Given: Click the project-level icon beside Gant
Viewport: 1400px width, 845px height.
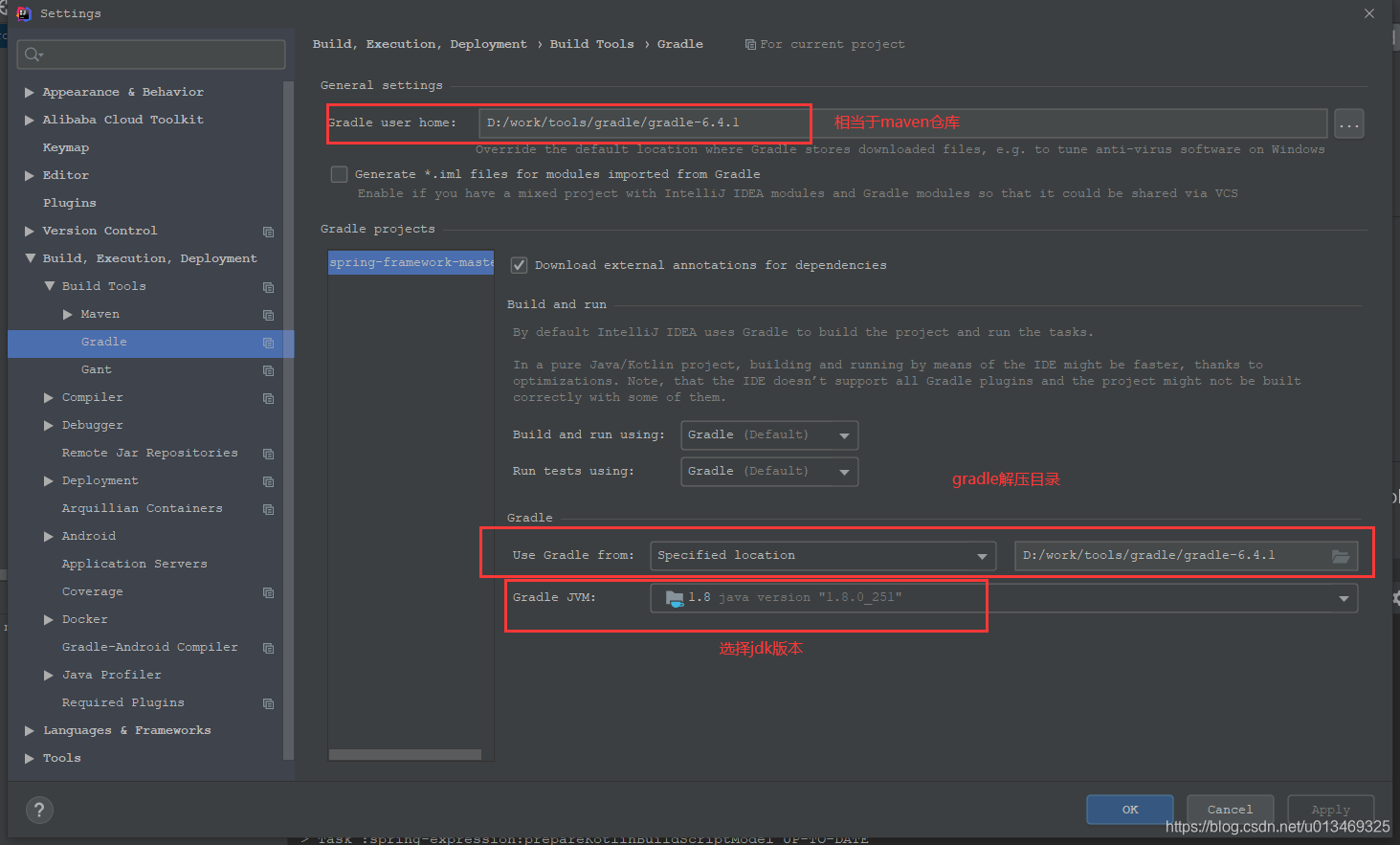Looking at the screenshot, I should (x=268, y=370).
